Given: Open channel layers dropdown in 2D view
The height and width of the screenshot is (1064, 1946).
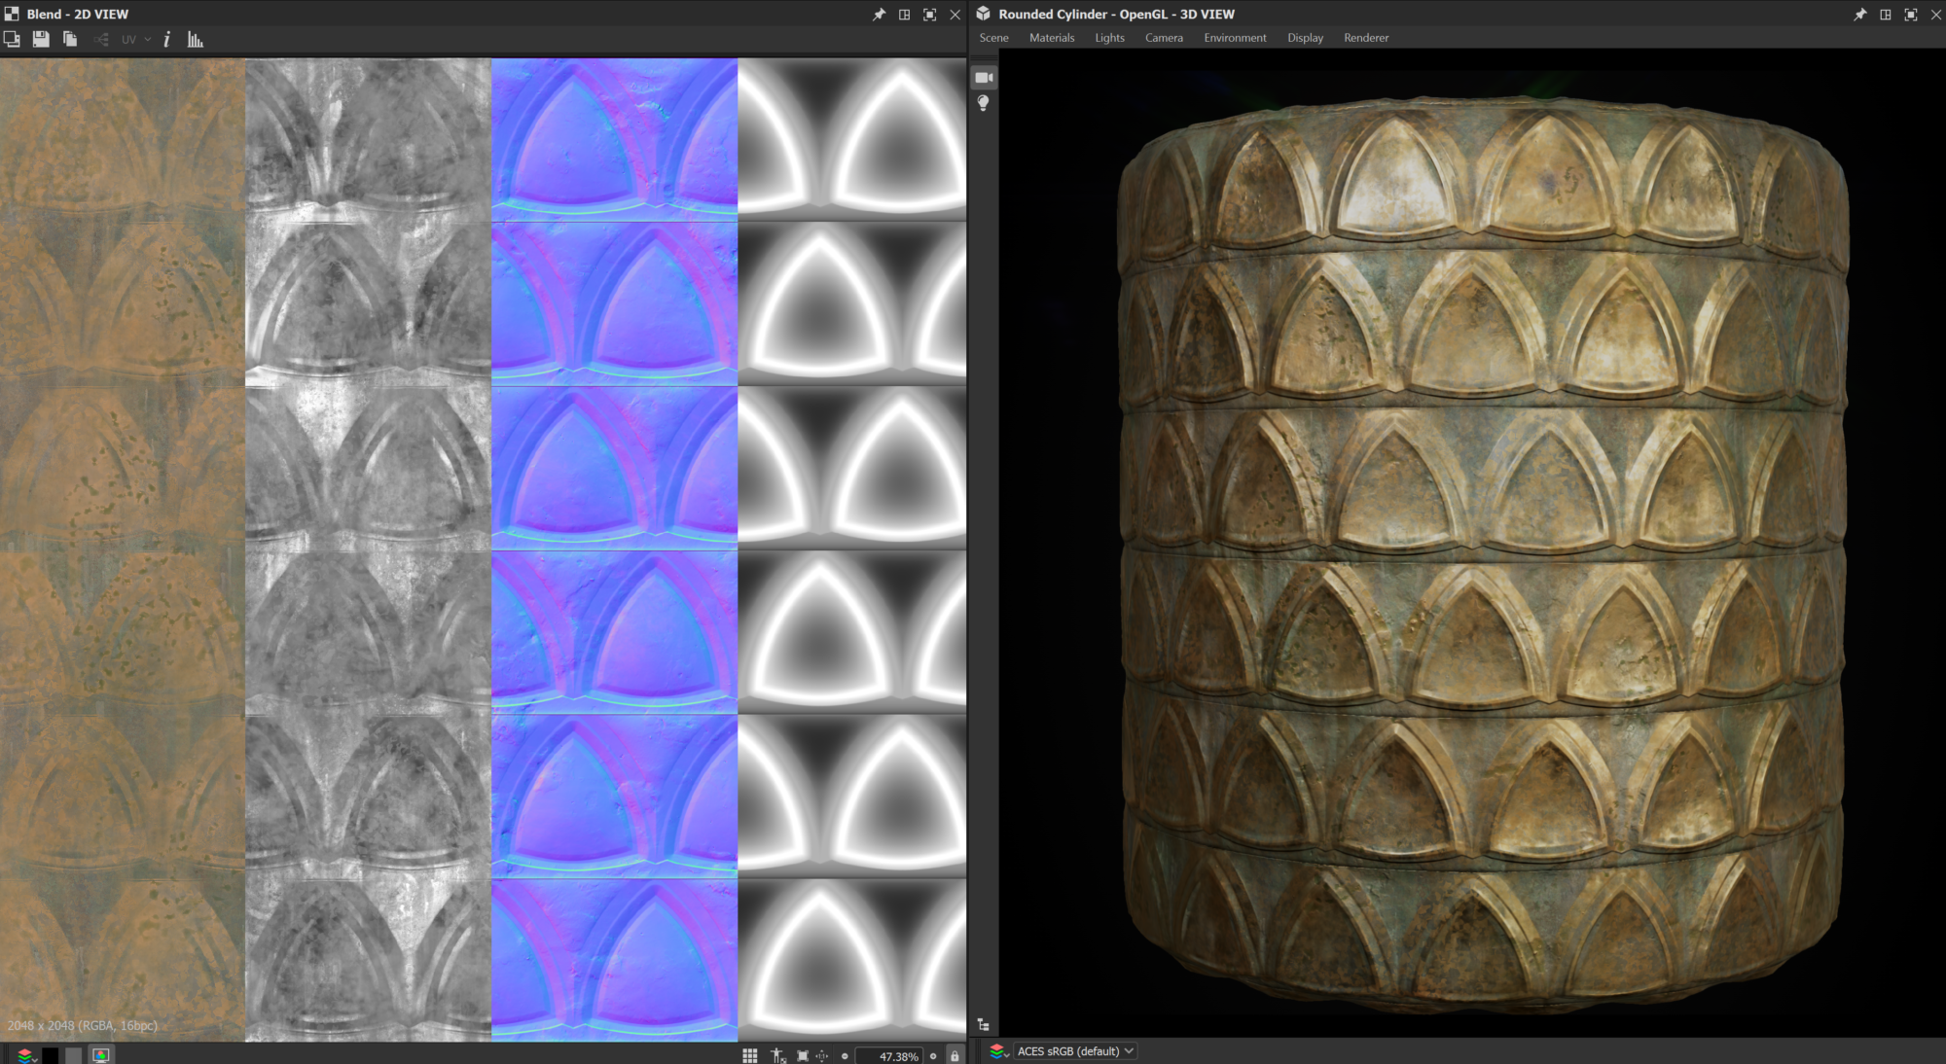Looking at the screenshot, I should point(26,1055).
